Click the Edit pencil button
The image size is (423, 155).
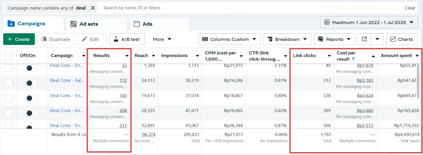(91, 39)
